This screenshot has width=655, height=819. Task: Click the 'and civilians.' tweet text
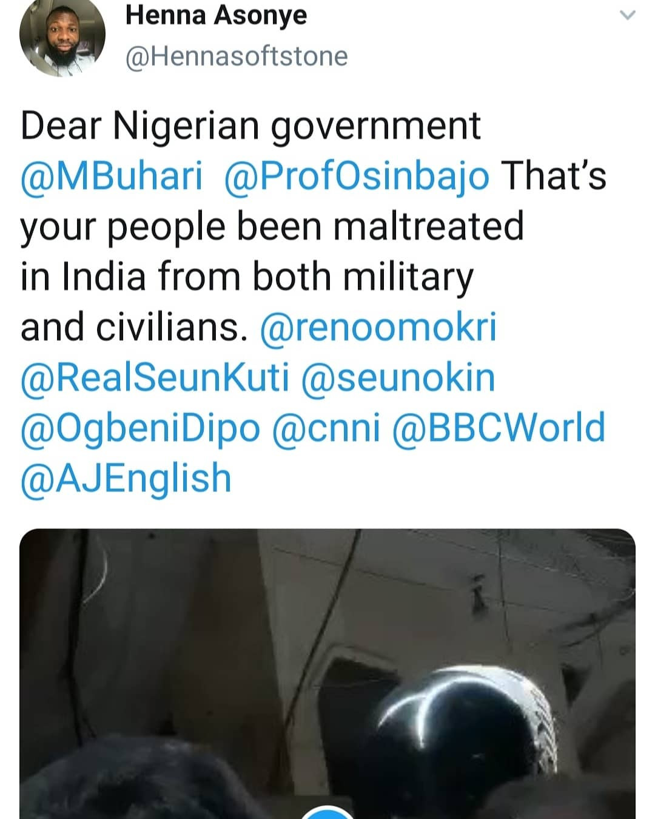pos(134,327)
